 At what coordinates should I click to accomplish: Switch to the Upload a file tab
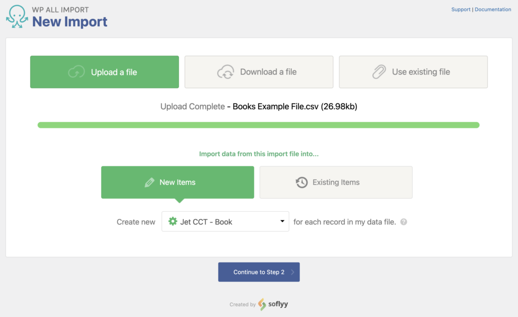104,72
